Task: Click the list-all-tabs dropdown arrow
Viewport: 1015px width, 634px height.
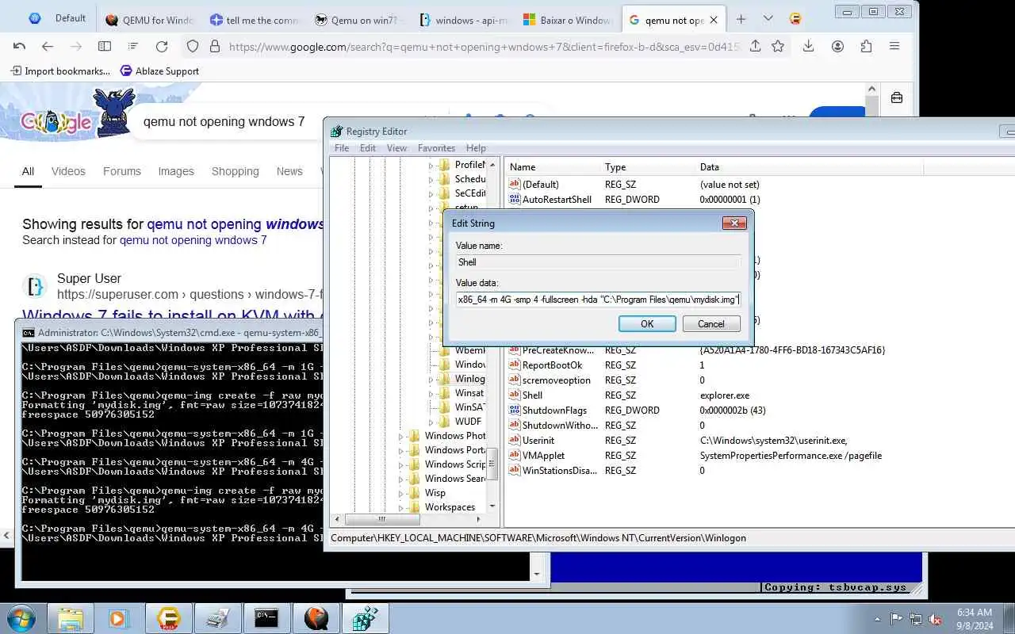Action: [x=768, y=19]
